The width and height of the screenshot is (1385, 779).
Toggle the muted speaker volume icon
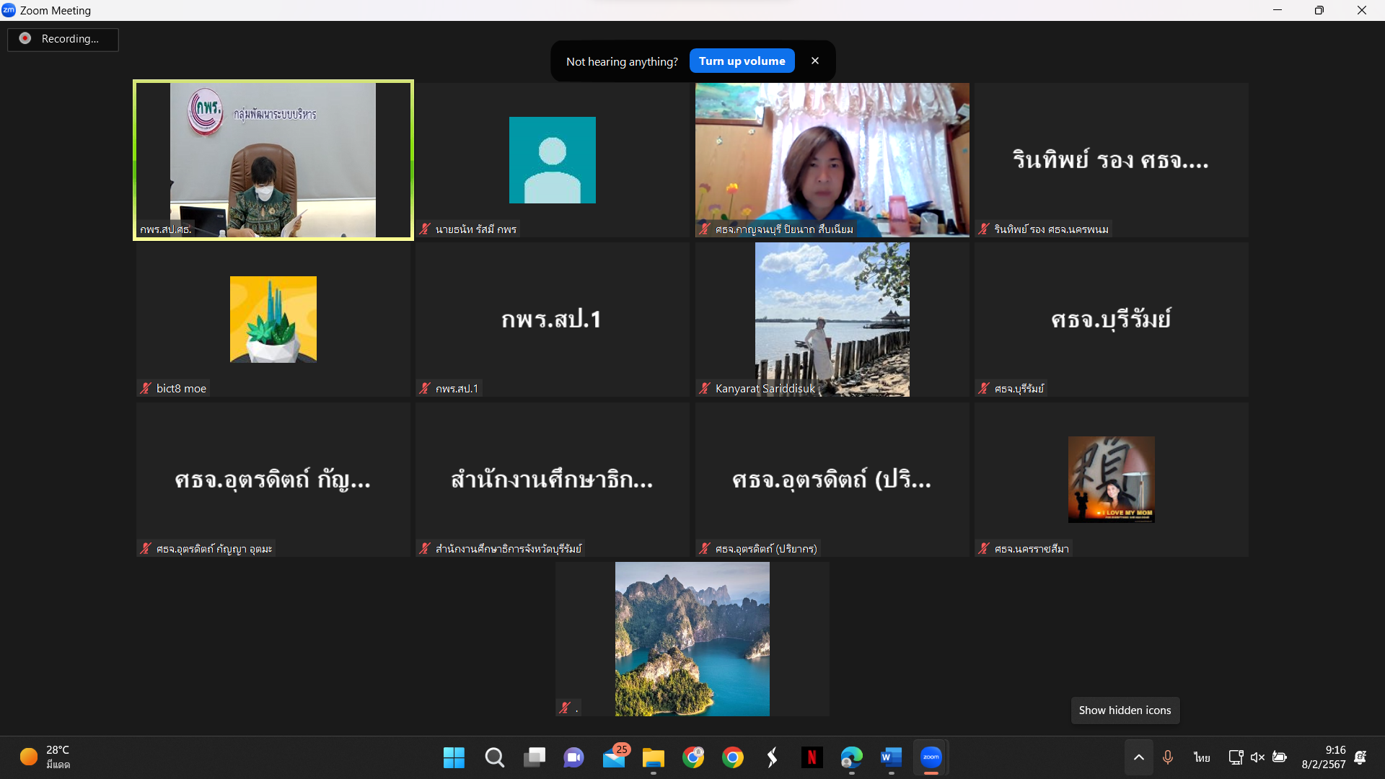[1257, 757]
